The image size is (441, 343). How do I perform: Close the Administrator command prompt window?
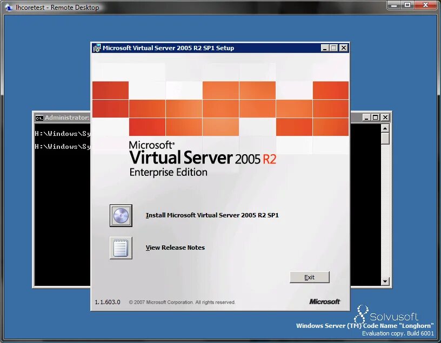385,118
